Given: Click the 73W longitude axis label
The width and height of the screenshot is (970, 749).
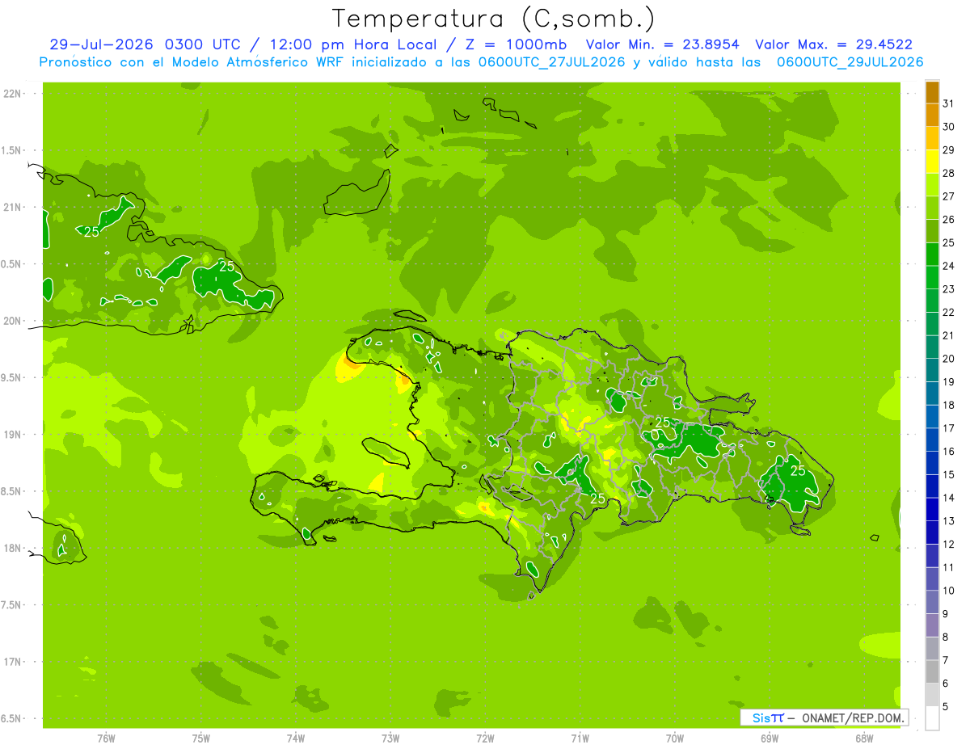Looking at the screenshot, I should (x=390, y=738).
